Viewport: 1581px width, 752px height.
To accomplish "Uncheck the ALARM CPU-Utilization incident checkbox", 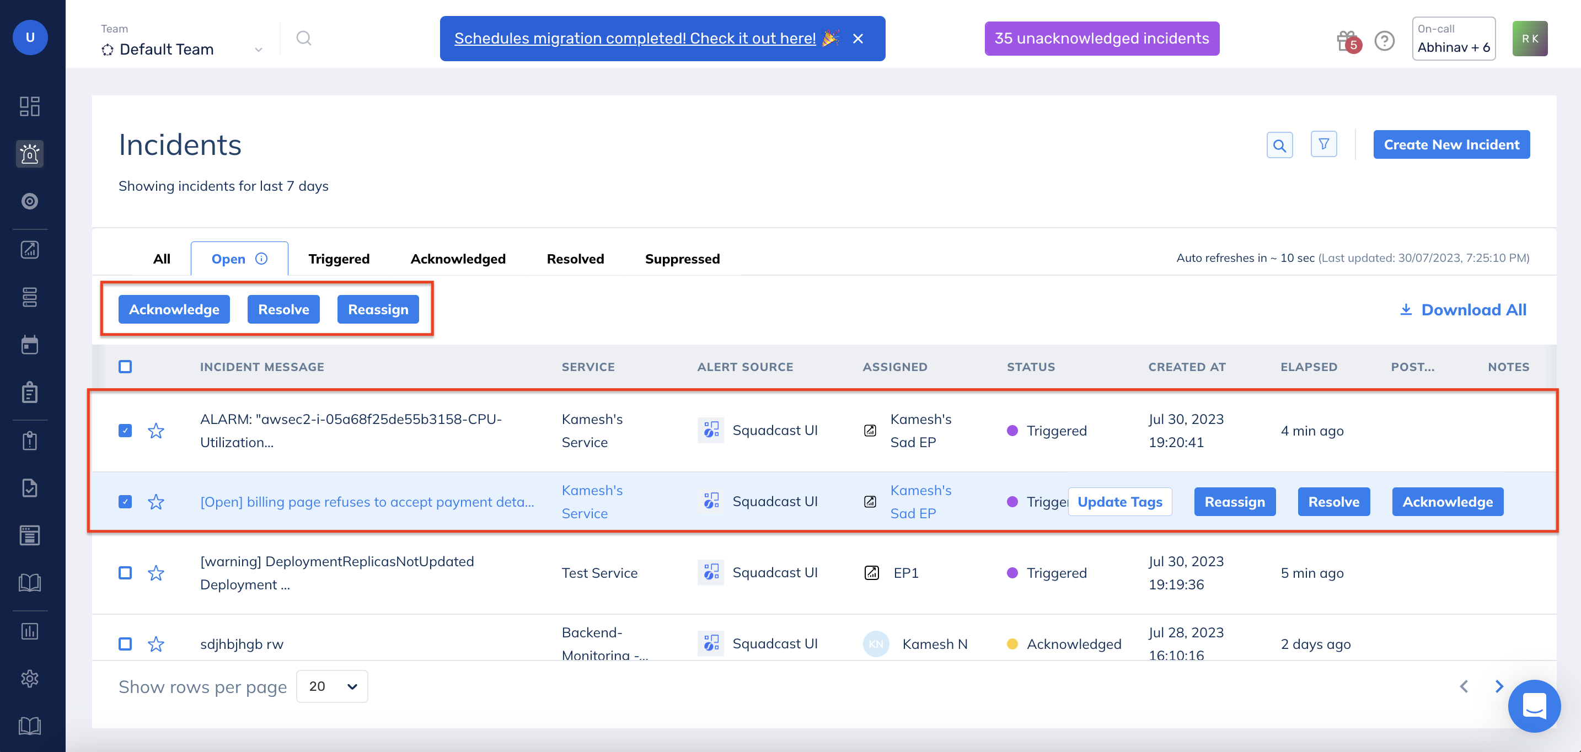I will click(125, 430).
